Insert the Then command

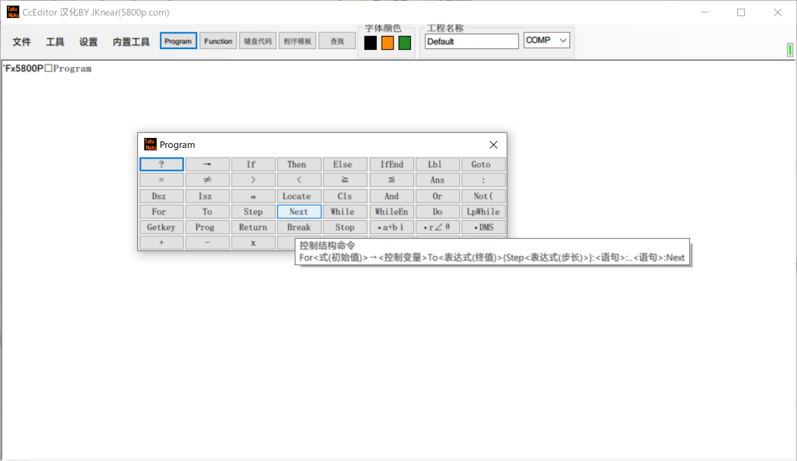299,165
